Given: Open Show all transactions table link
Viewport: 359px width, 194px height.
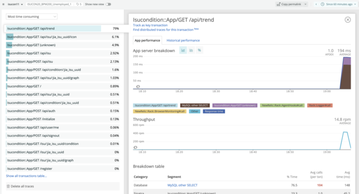Looking at the screenshot, I should 26,176.
